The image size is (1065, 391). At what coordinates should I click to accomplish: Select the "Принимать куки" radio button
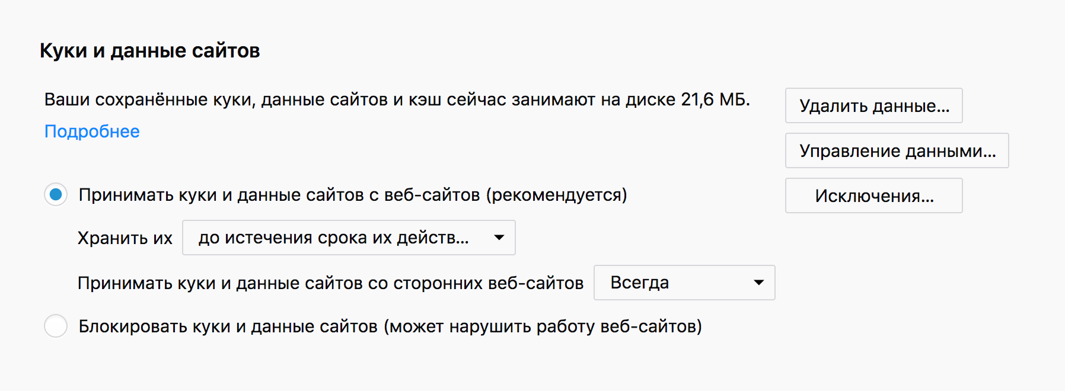(x=56, y=195)
